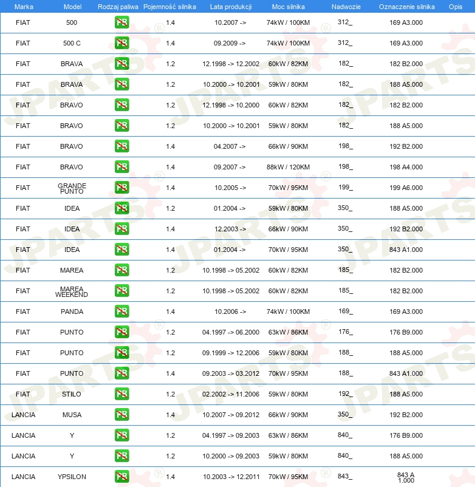This screenshot has width=475, height=487.
Task: Click the fuel icon for BRAVA 12.1998 -> 12.2002
Action: pyautogui.click(x=121, y=64)
